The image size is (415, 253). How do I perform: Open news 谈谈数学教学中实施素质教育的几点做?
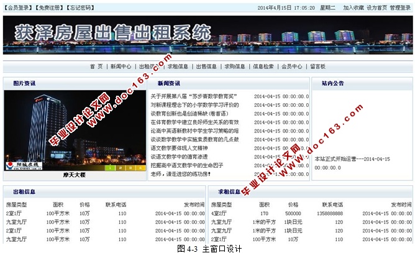click(195, 139)
